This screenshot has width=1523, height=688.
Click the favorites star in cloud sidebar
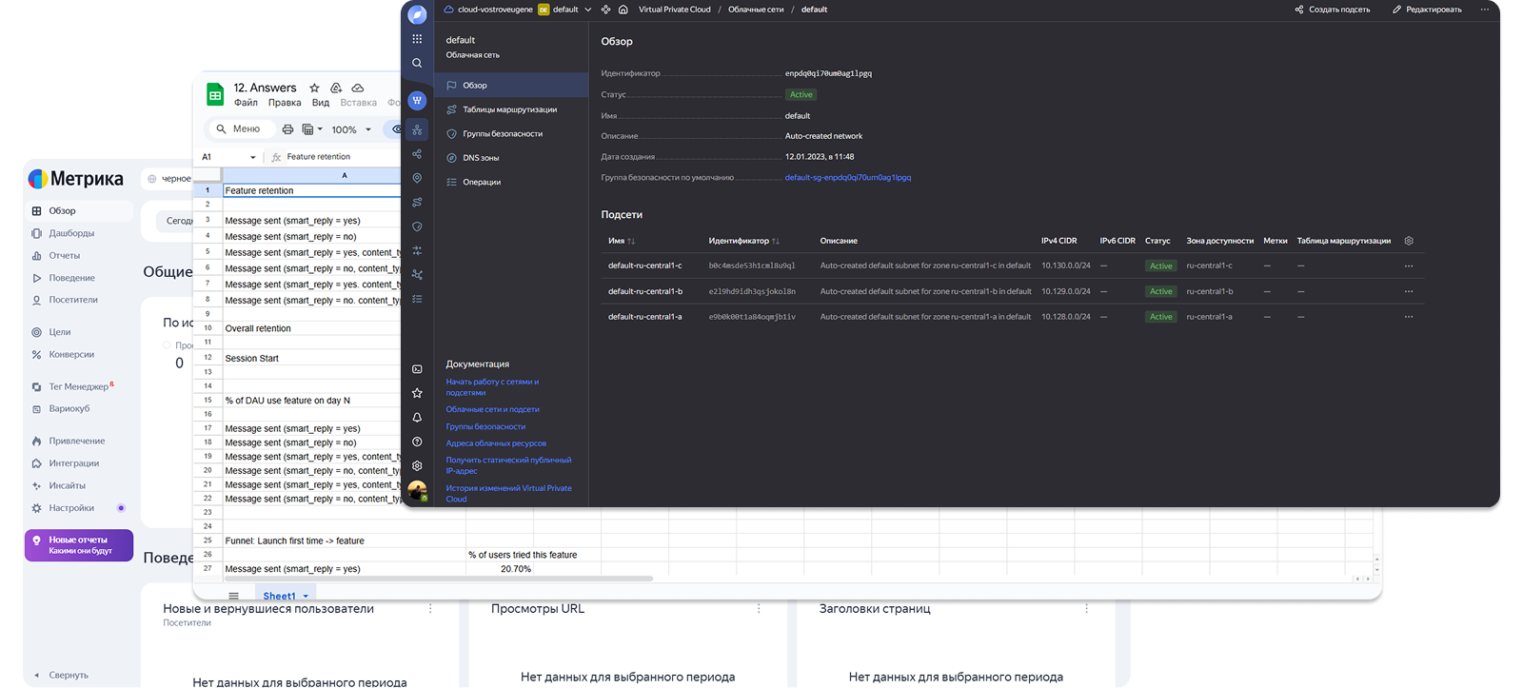click(417, 393)
